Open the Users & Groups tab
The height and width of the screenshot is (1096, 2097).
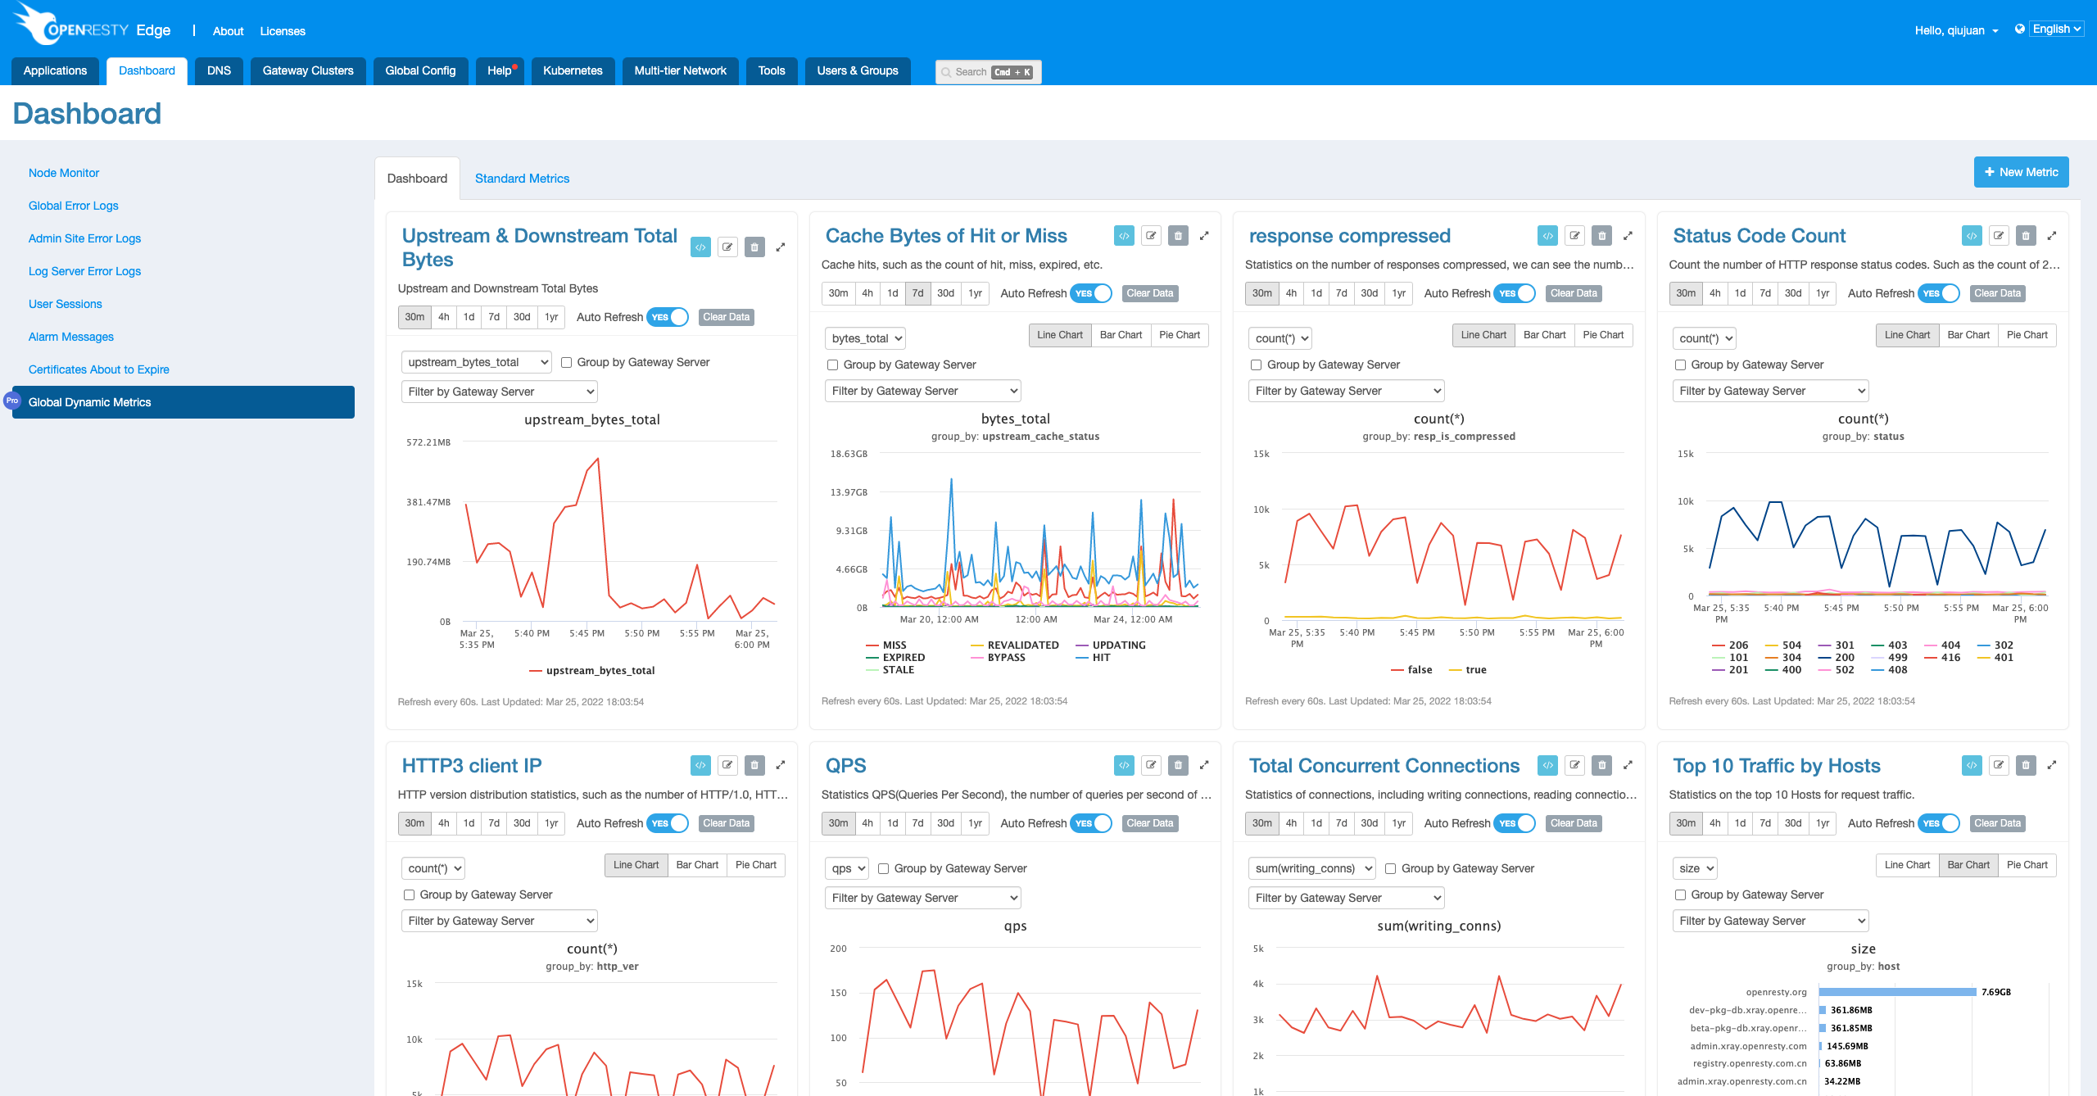click(858, 70)
